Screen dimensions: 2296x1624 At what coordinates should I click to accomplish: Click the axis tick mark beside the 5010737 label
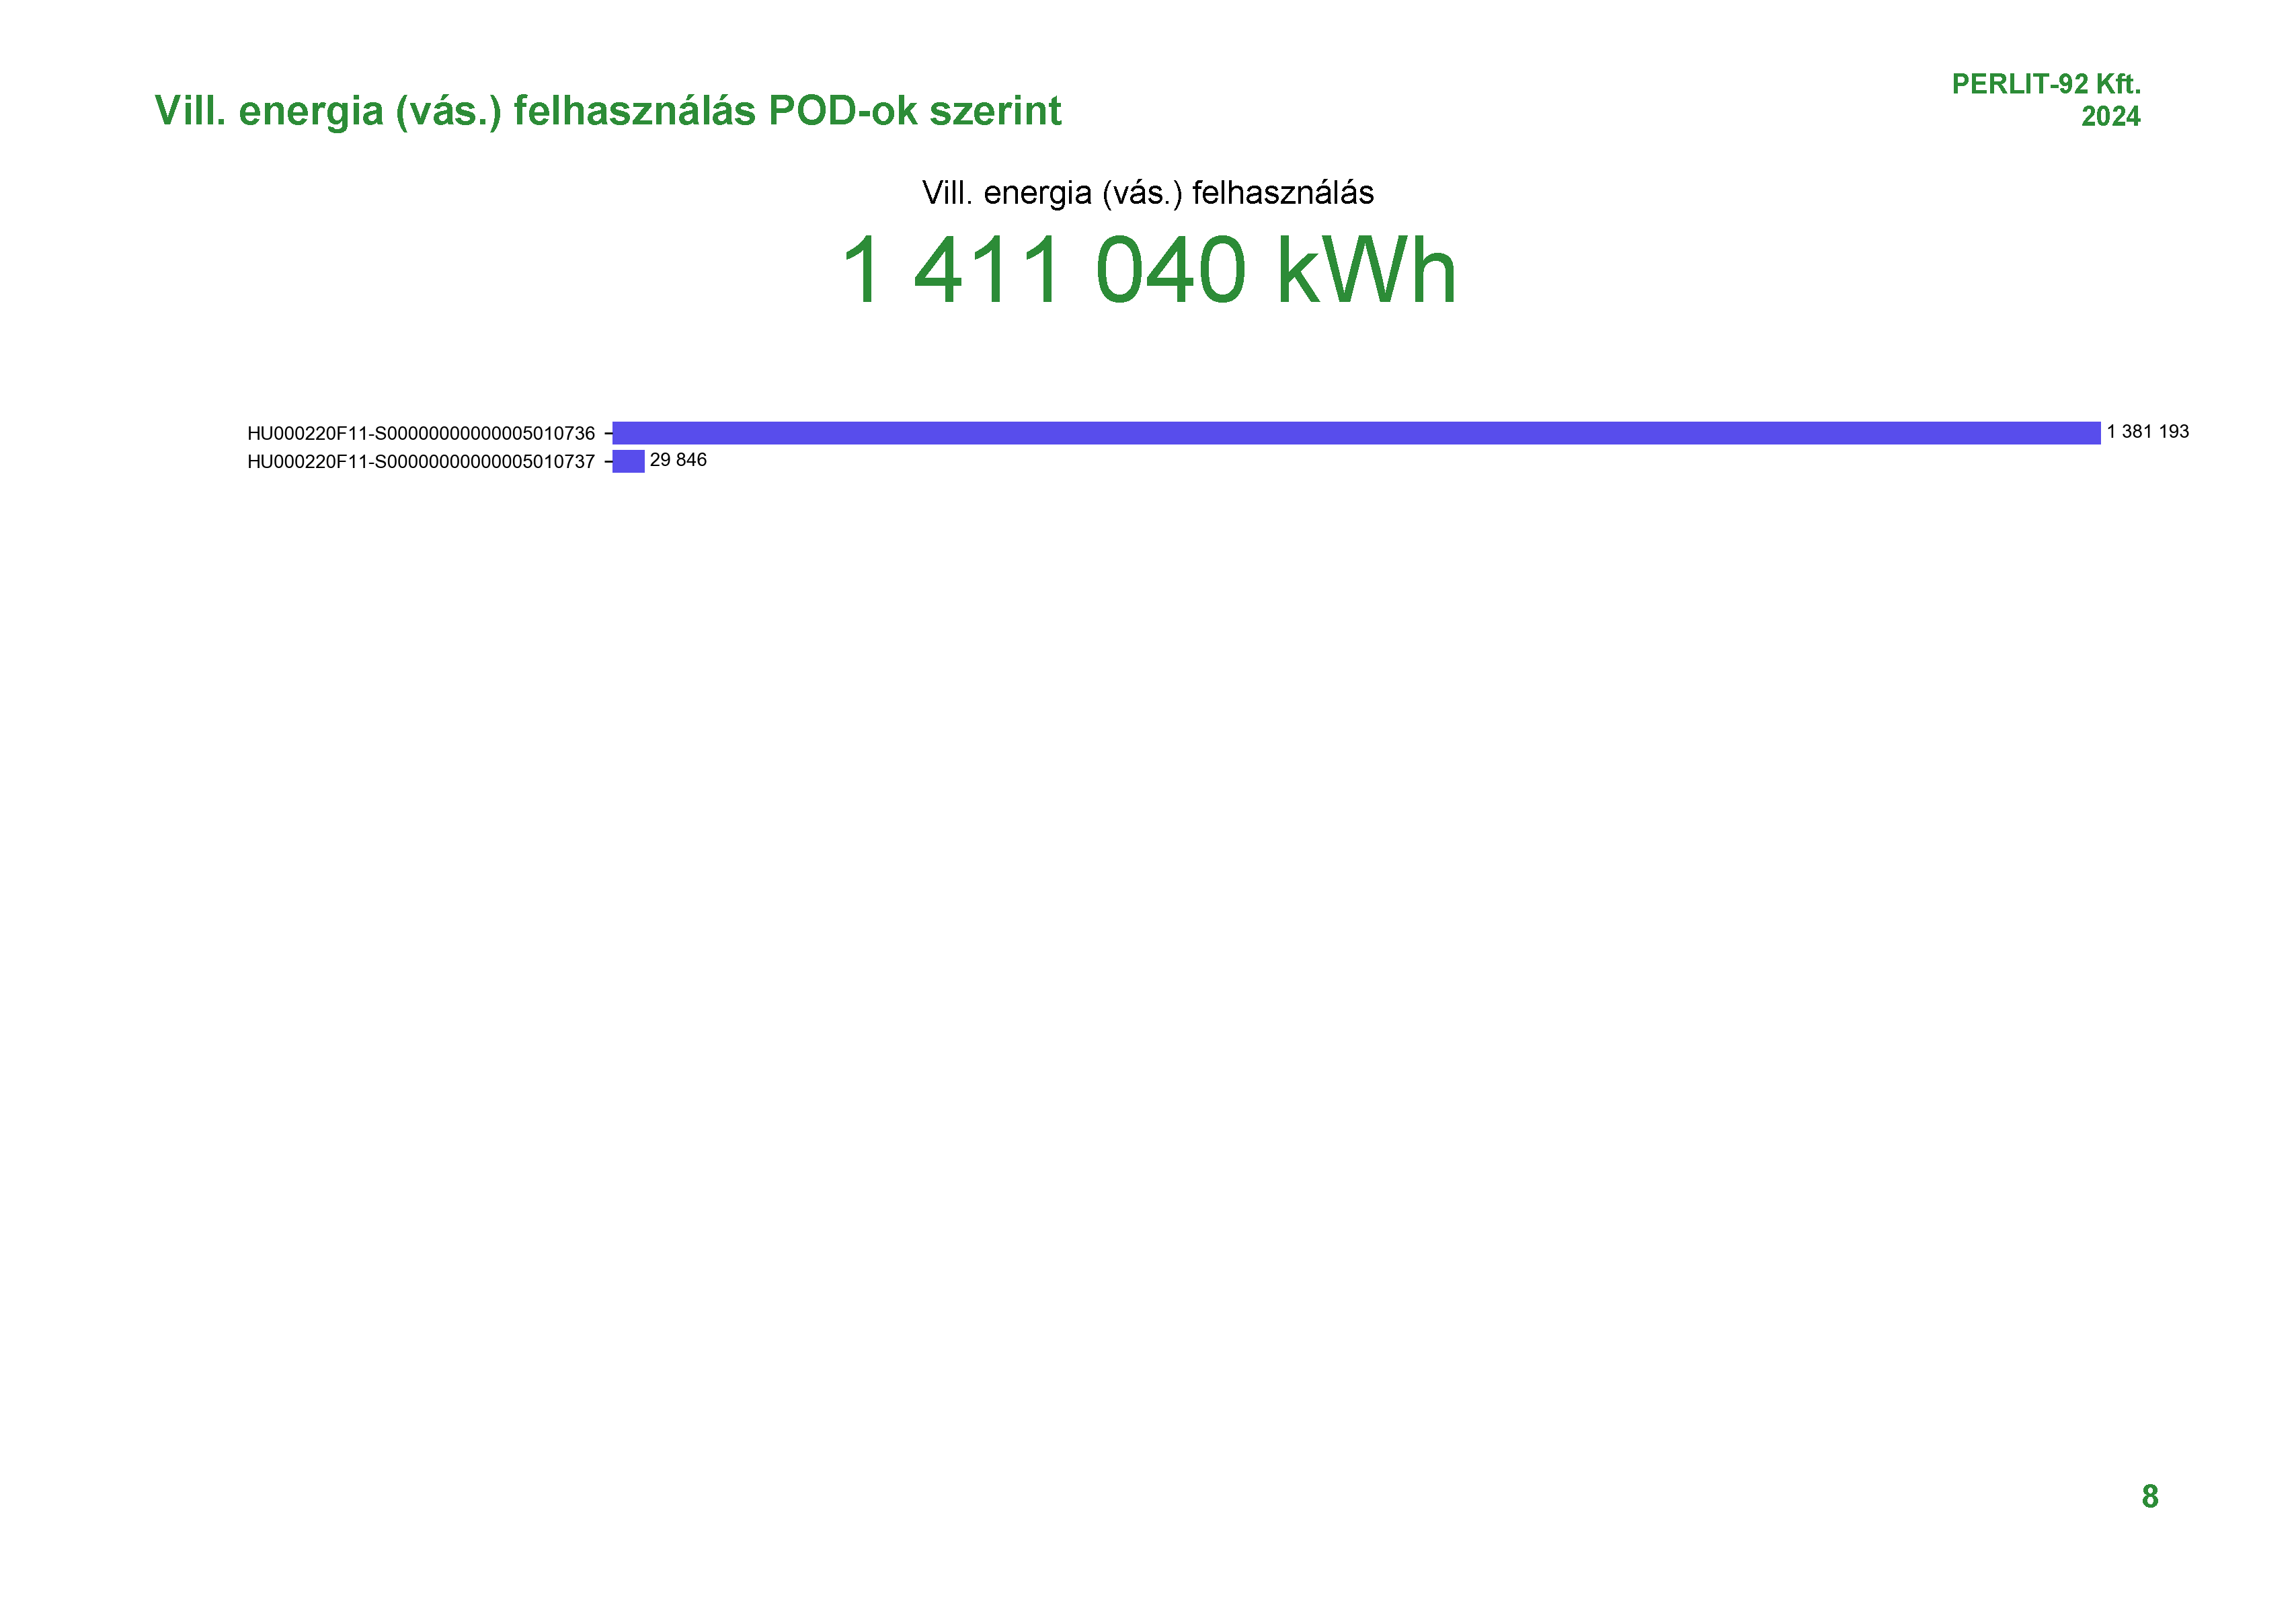[x=608, y=462]
